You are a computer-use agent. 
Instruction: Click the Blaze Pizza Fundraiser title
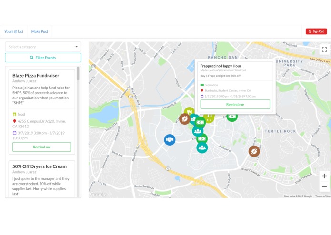(x=36, y=76)
